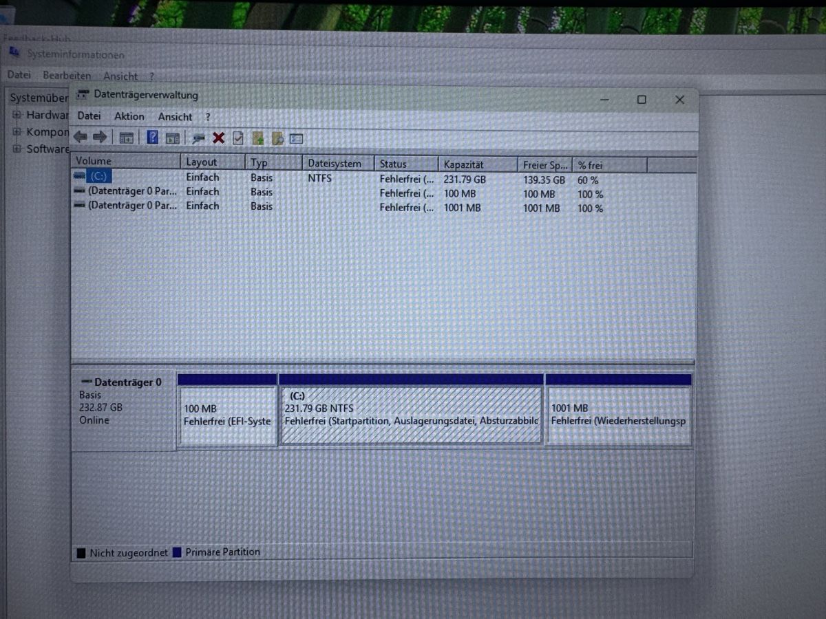The width and height of the screenshot is (826, 619).
Task: Sort by the % frei column header
Action: tap(610, 166)
